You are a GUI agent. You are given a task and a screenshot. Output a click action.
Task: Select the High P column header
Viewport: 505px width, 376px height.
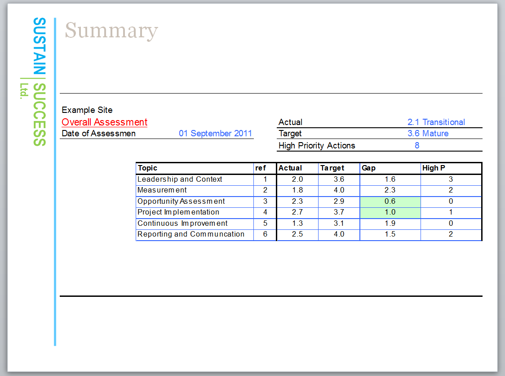pos(434,168)
